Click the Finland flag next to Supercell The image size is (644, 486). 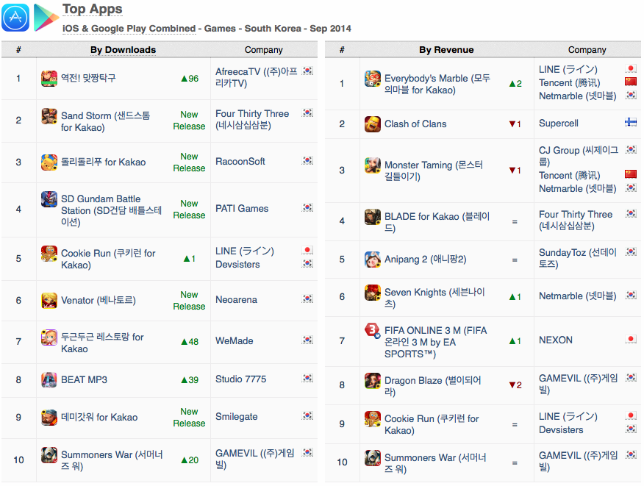pos(631,122)
